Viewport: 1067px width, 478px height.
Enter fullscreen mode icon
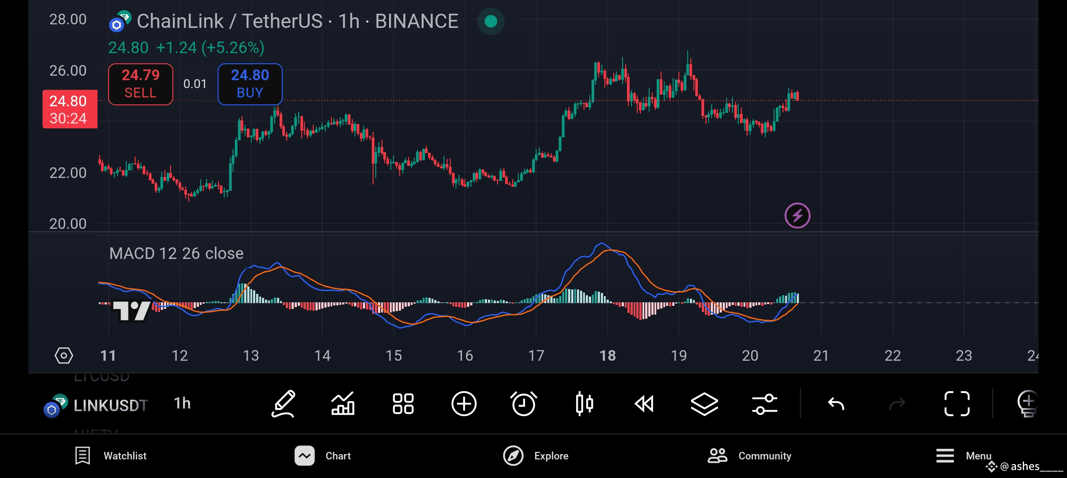click(957, 404)
